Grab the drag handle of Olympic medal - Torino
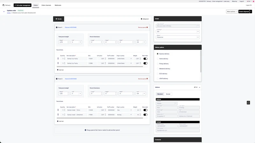 click(58, 110)
